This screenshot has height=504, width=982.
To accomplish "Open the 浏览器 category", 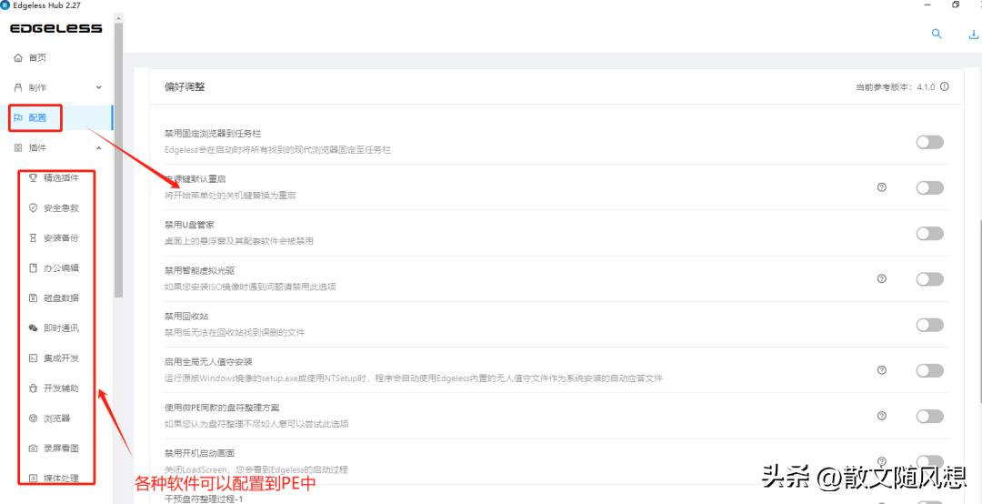I will [x=56, y=418].
